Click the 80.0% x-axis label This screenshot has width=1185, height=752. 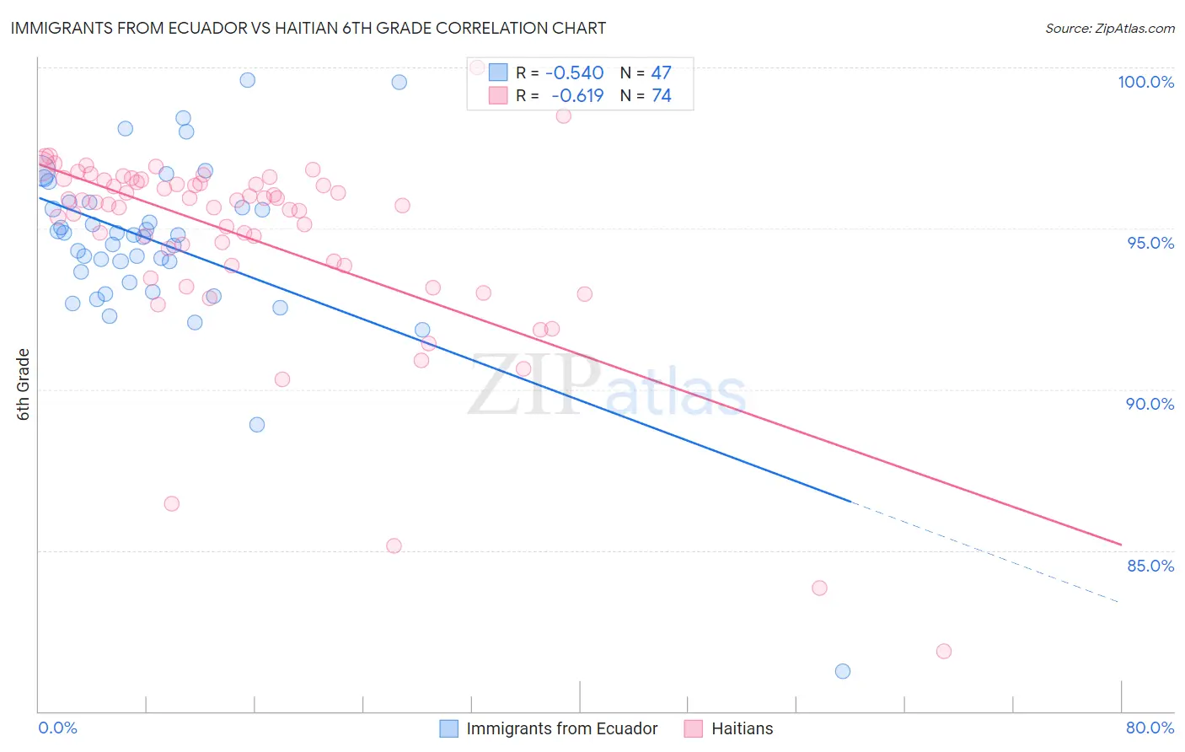click(x=1150, y=728)
